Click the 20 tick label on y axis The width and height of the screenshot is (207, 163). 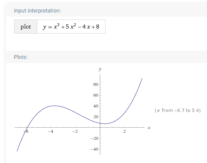click(96, 117)
